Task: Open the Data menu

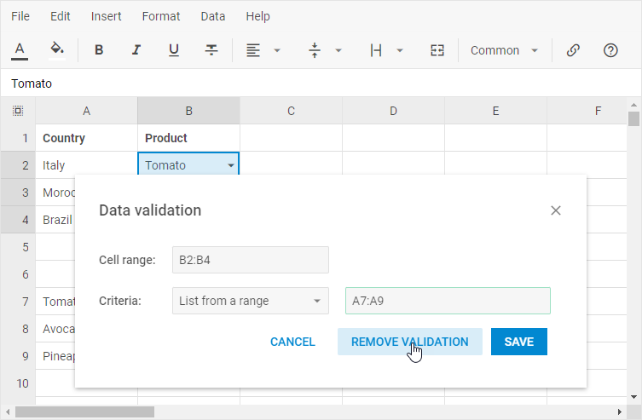Action: click(x=213, y=16)
